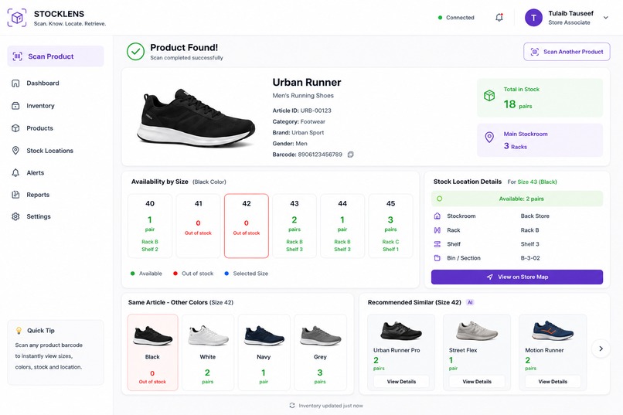Select the Grey color variant card
The image size is (623, 415).
(320, 352)
